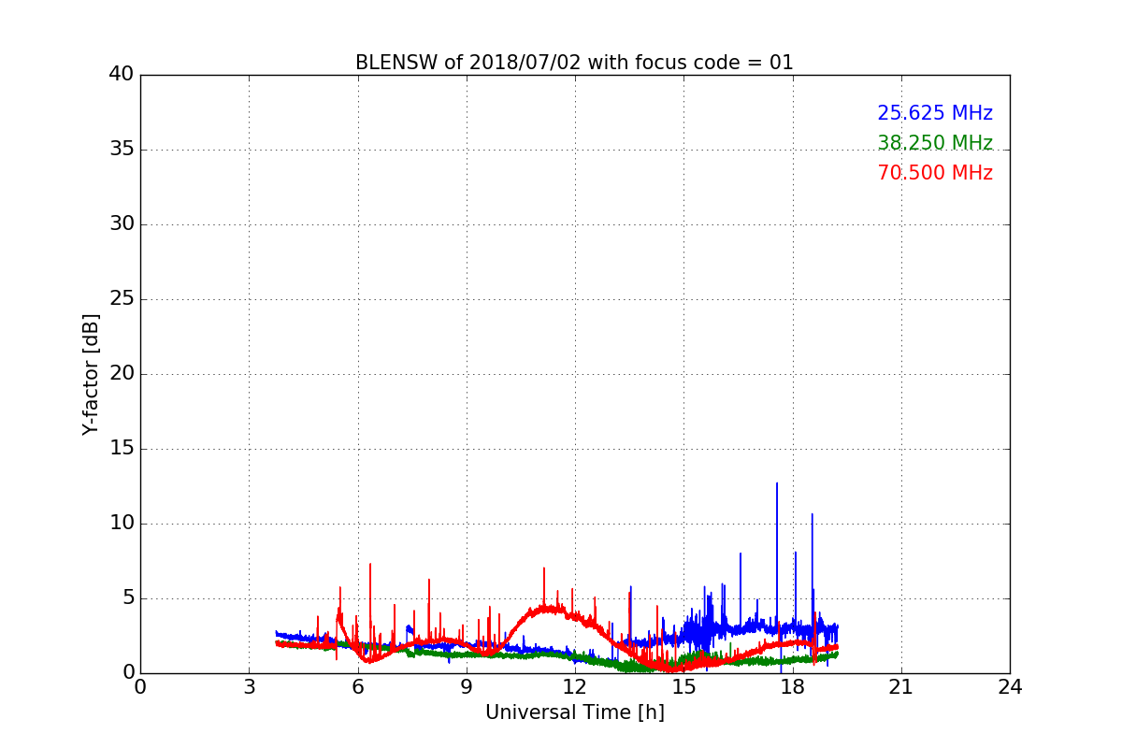Click the Universal Time [h] axis label
Image resolution: width=1122 pixels, height=748 pixels.
tap(574, 712)
